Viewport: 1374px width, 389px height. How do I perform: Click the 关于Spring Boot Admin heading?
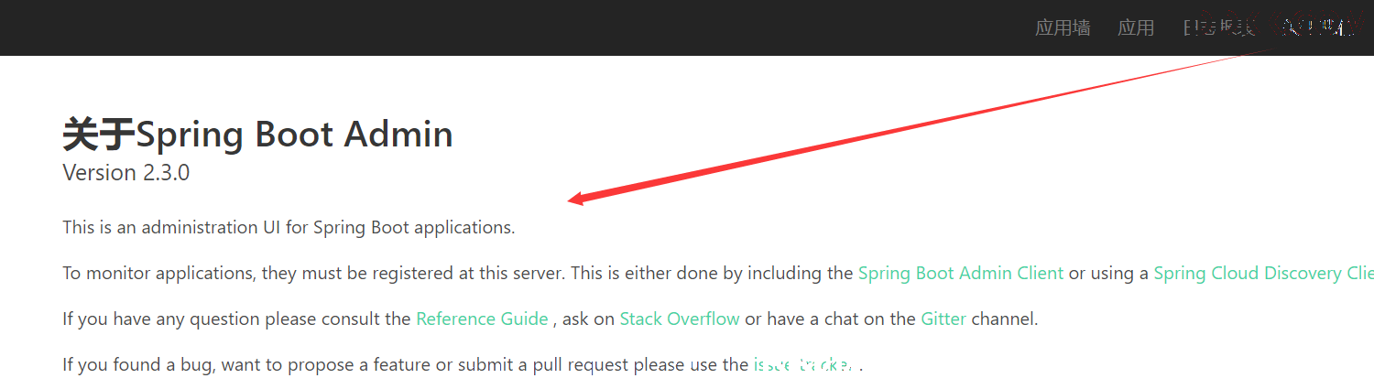[x=258, y=135]
